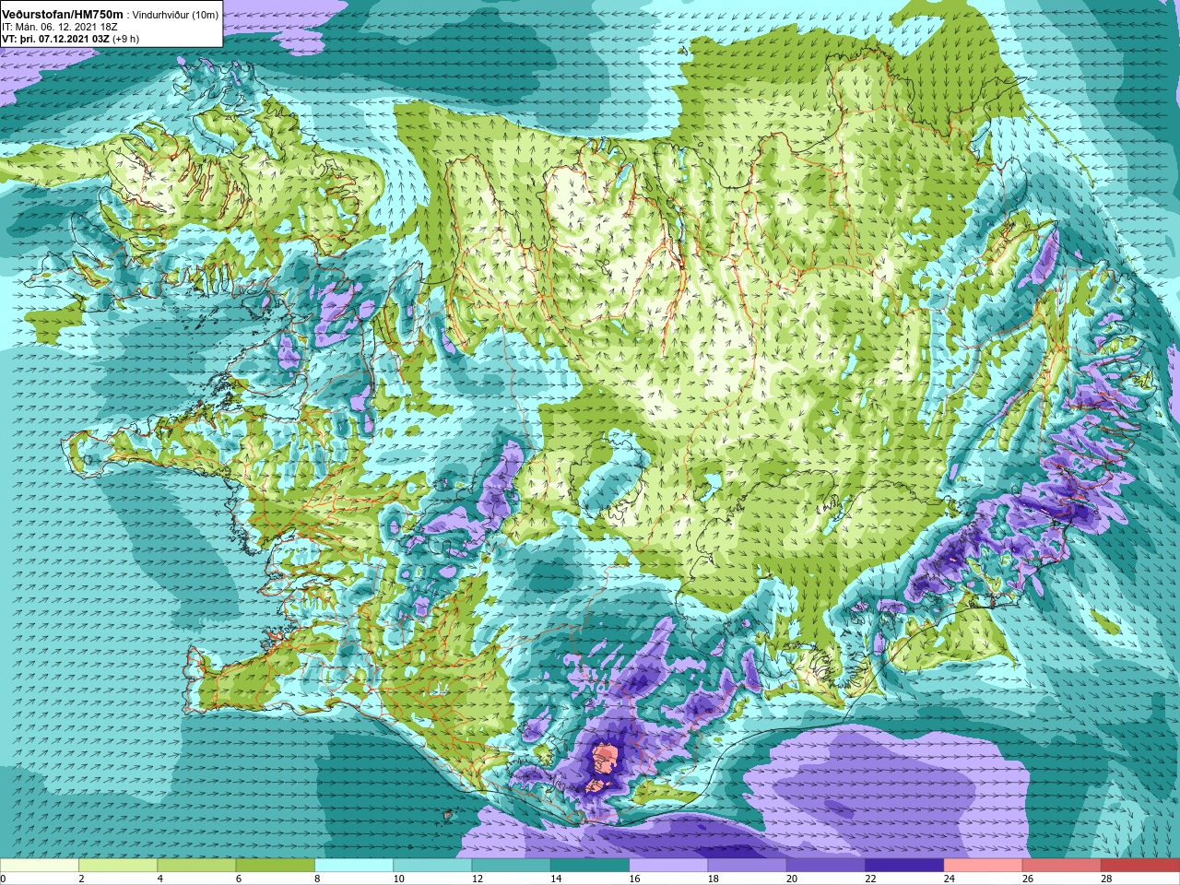Click the legend number label '18'
This screenshot has width=1180, height=885.
pyautogui.click(x=713, y=879)
